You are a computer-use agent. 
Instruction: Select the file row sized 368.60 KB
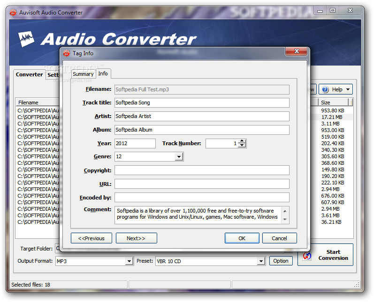tap(333, 163)
